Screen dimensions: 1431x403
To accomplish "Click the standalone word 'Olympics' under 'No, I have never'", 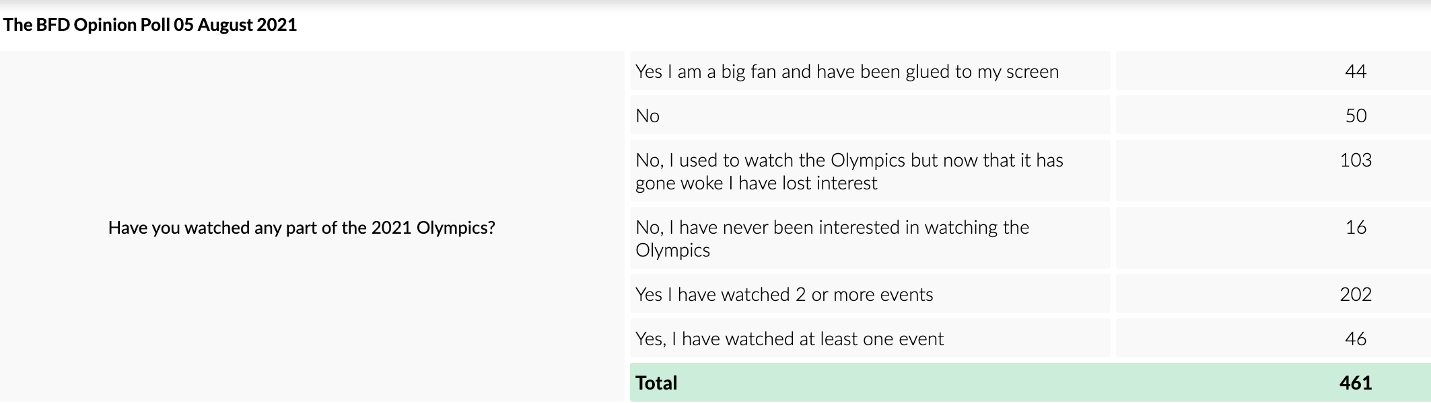I will coord(672,251).
